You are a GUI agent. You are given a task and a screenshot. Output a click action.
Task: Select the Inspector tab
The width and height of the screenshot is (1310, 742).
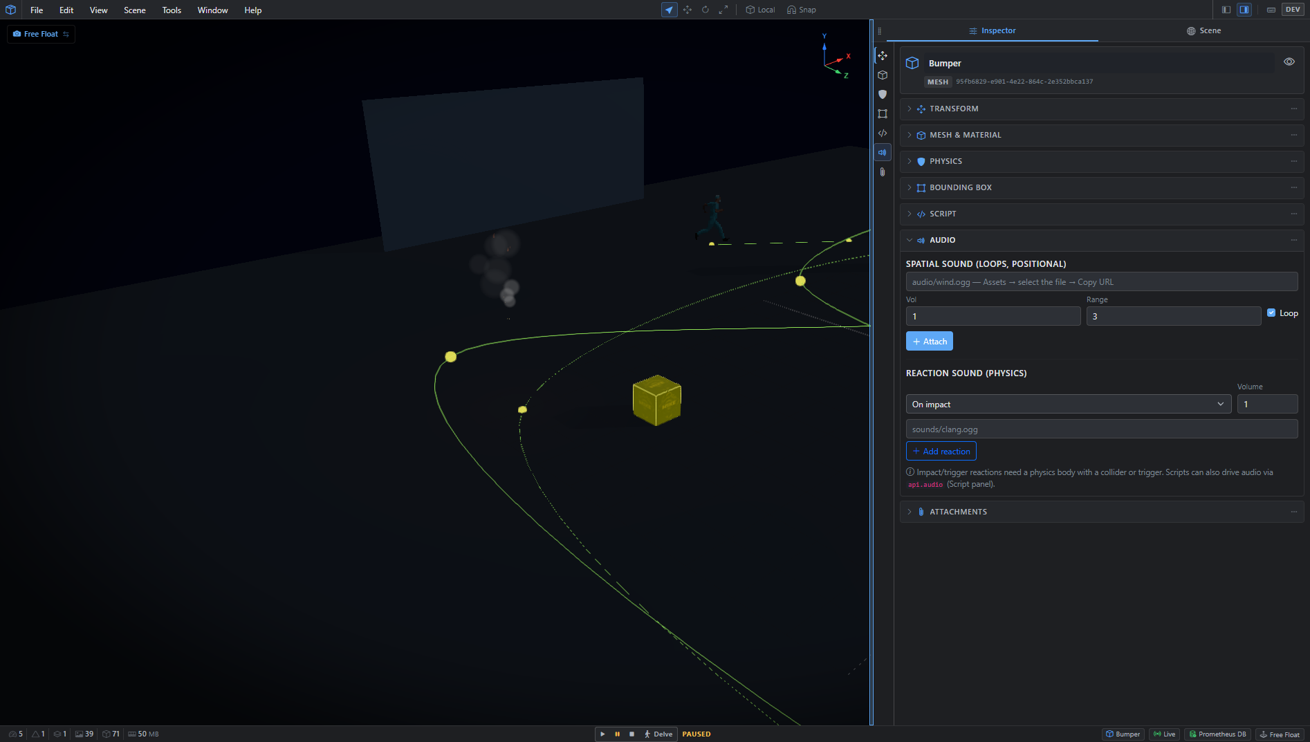pyautogui.click(x=993, y=30)
